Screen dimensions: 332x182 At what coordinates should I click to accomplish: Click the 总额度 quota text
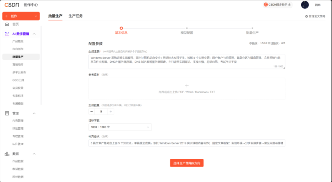(267, 44)
